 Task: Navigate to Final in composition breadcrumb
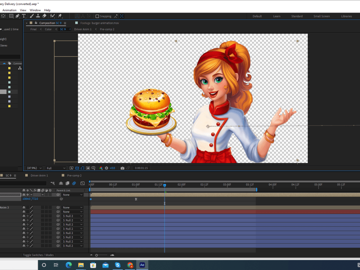pos(33,29)
